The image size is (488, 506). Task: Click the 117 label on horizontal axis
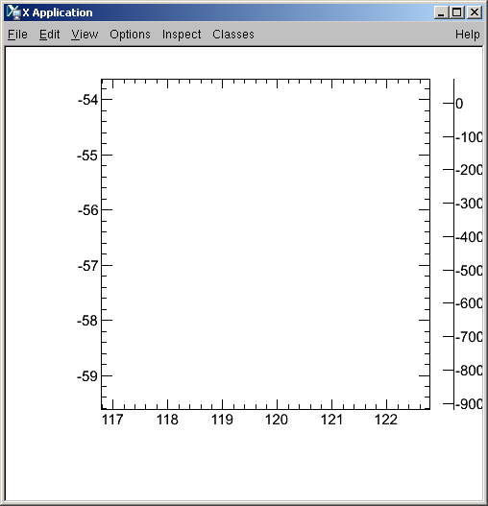[112, 420]
